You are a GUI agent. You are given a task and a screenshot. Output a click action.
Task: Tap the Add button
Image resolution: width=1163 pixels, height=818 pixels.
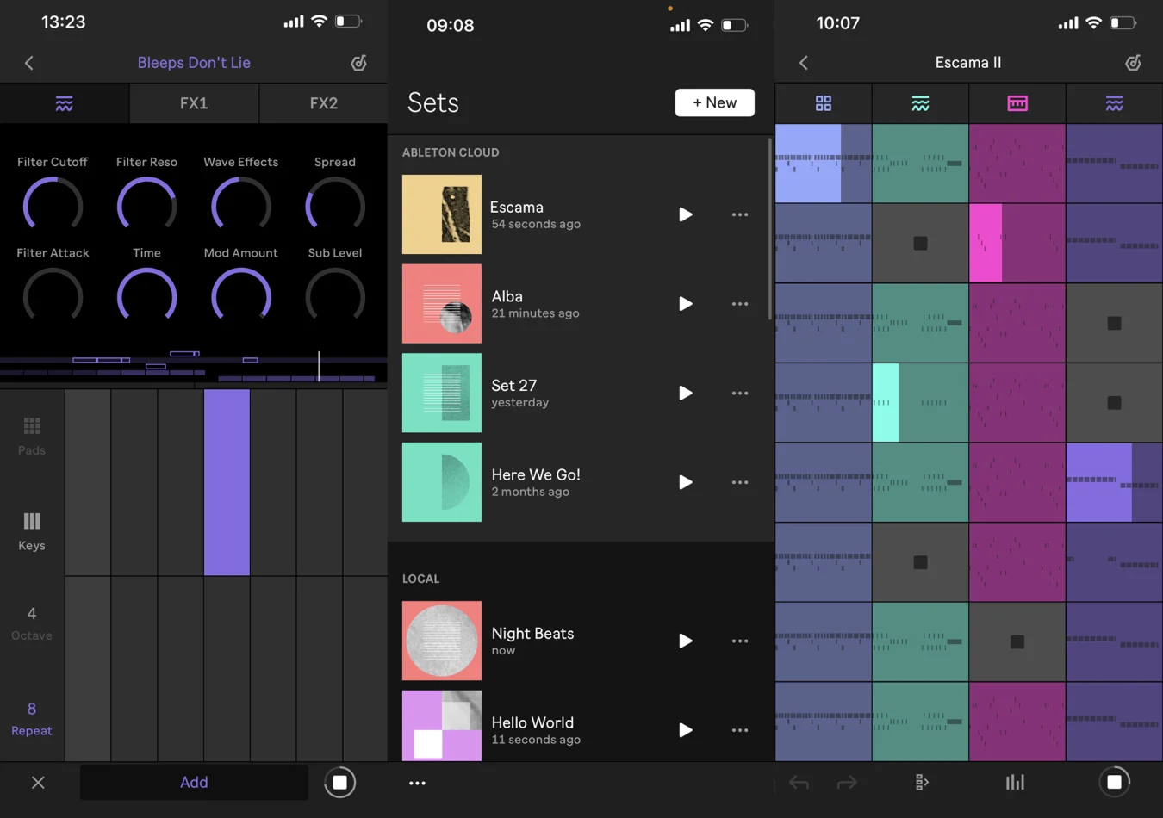tap(194, 782)
